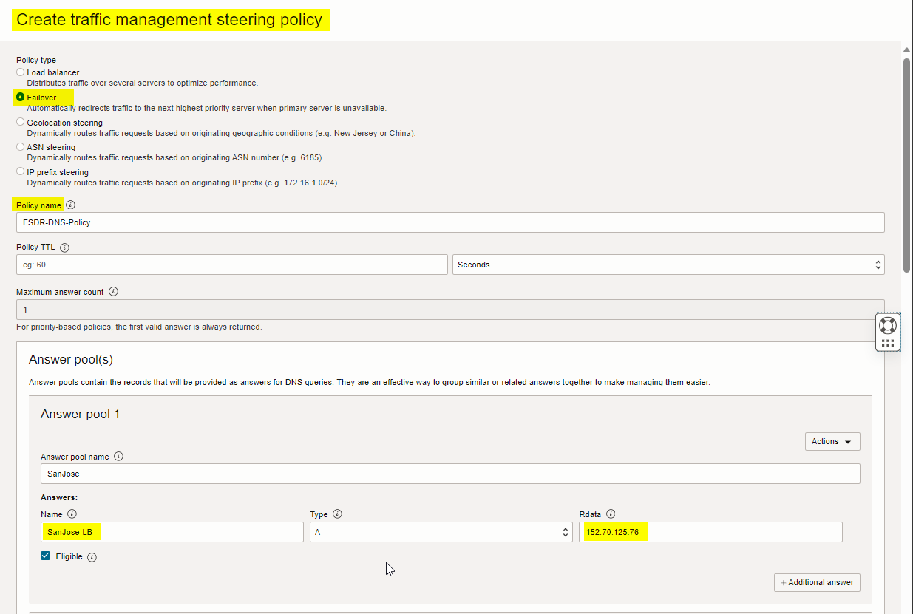The height and width of the screenshot is (614, 913).
Task: Open the lifebuoy help widget icon
Action: tap(888, 325)
